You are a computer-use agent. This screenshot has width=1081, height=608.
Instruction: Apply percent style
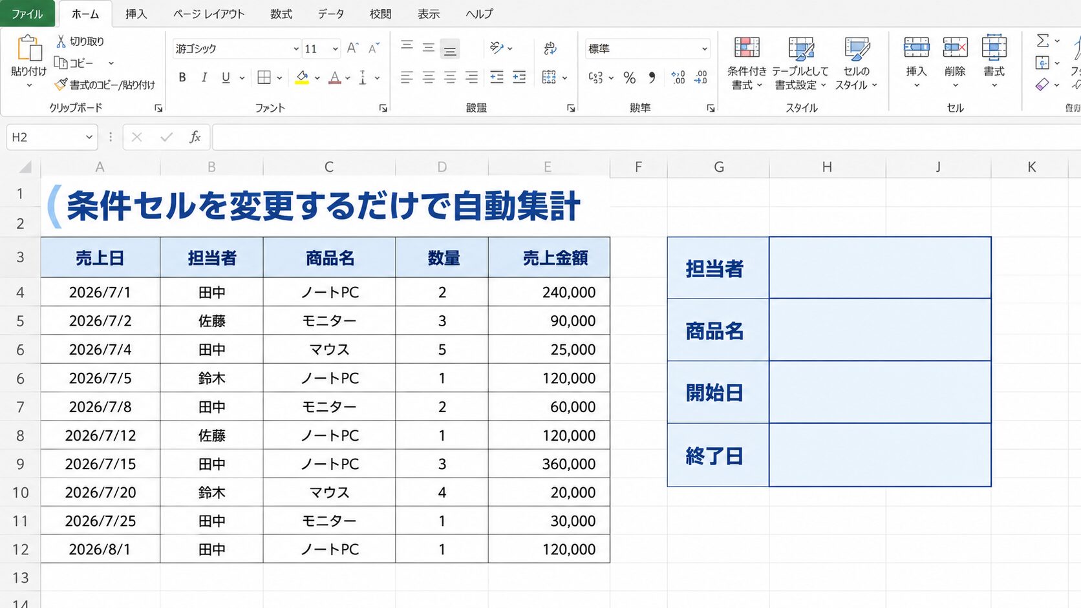pyautogui.click(x=629, y=78)
